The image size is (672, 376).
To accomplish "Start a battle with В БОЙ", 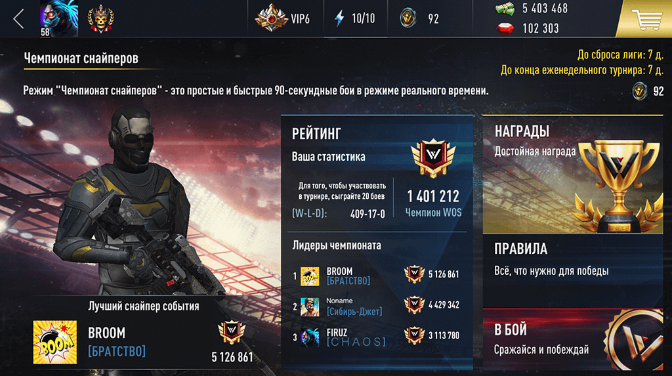I will pyautogui.click(x=572, y=339).
